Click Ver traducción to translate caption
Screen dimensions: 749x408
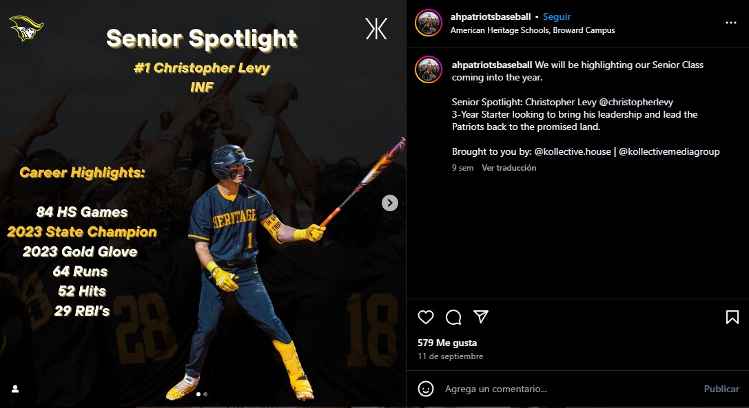(x=509, y=168)
